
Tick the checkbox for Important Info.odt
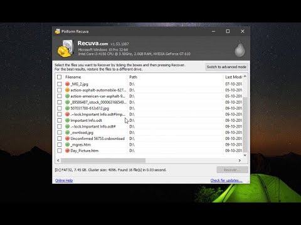point(60,120)
